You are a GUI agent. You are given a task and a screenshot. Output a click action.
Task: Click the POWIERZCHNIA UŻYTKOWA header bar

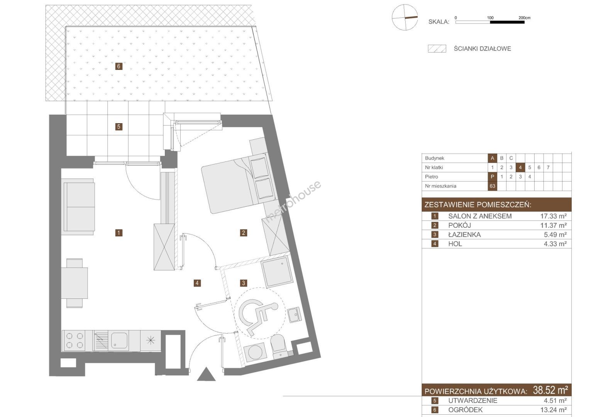pyautogui.click(x=496, y=390)
